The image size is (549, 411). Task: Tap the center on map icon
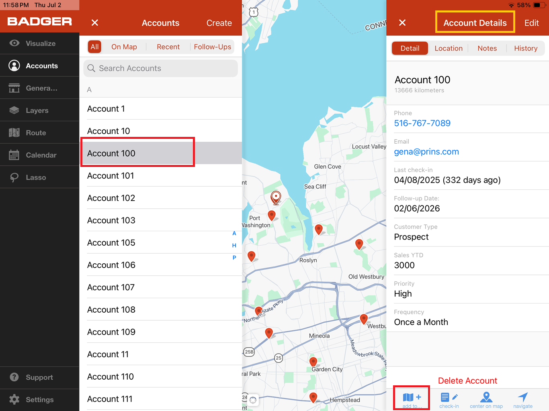486,397
